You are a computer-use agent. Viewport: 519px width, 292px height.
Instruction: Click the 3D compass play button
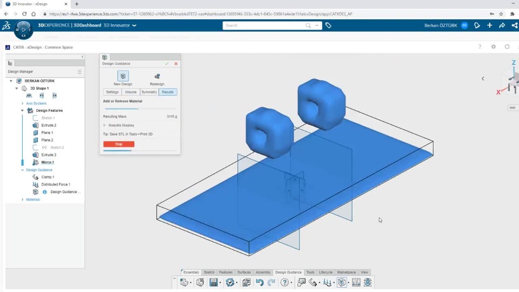[x=23, y=30]
